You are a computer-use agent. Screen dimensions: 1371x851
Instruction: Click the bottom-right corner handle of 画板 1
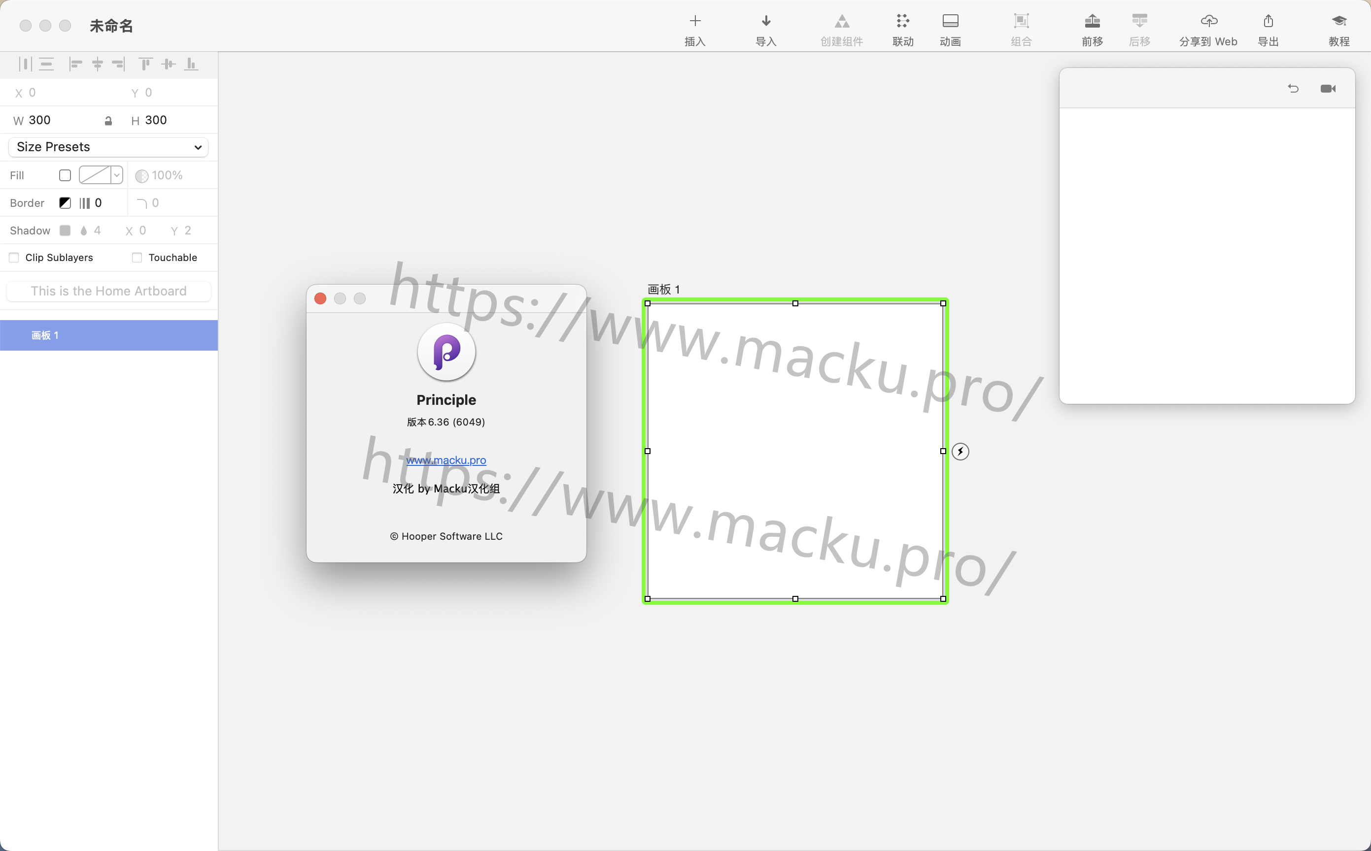pos(943,599)
